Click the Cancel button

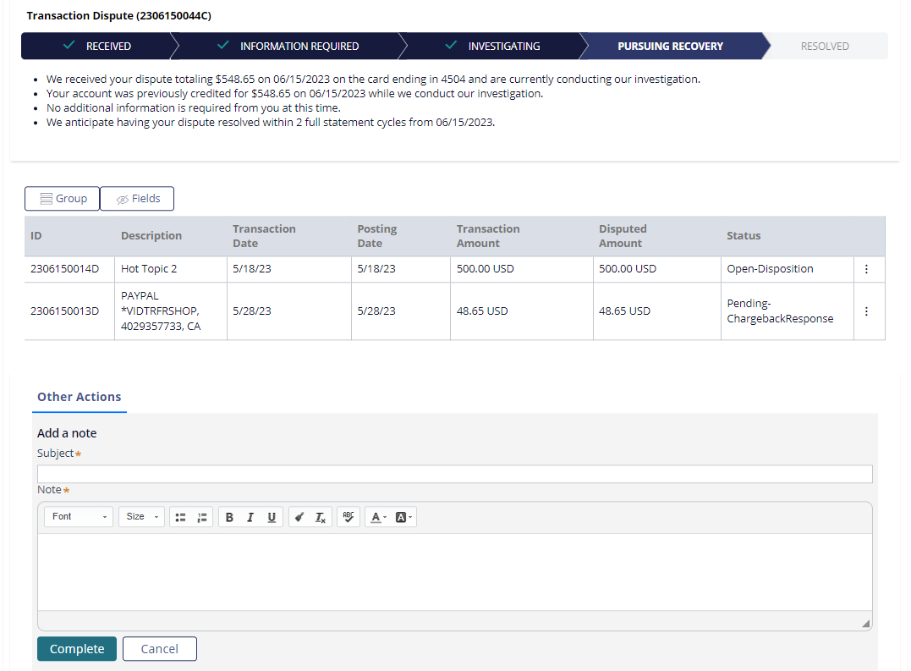(x=160, y=649)
